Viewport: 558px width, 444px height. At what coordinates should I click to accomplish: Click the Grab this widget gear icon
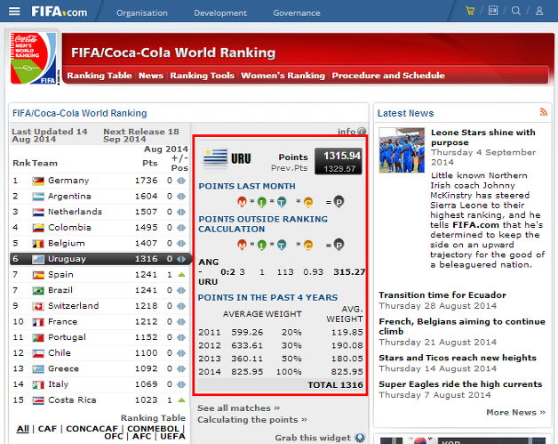(x=360, y=437)
